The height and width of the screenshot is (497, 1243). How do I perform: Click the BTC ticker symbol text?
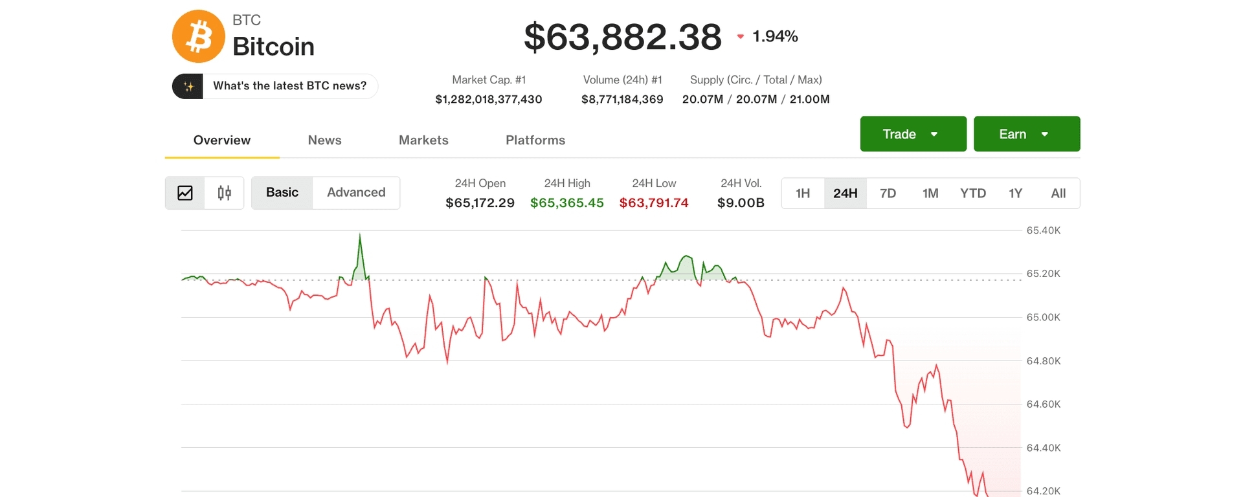click(x=247, y=20)
